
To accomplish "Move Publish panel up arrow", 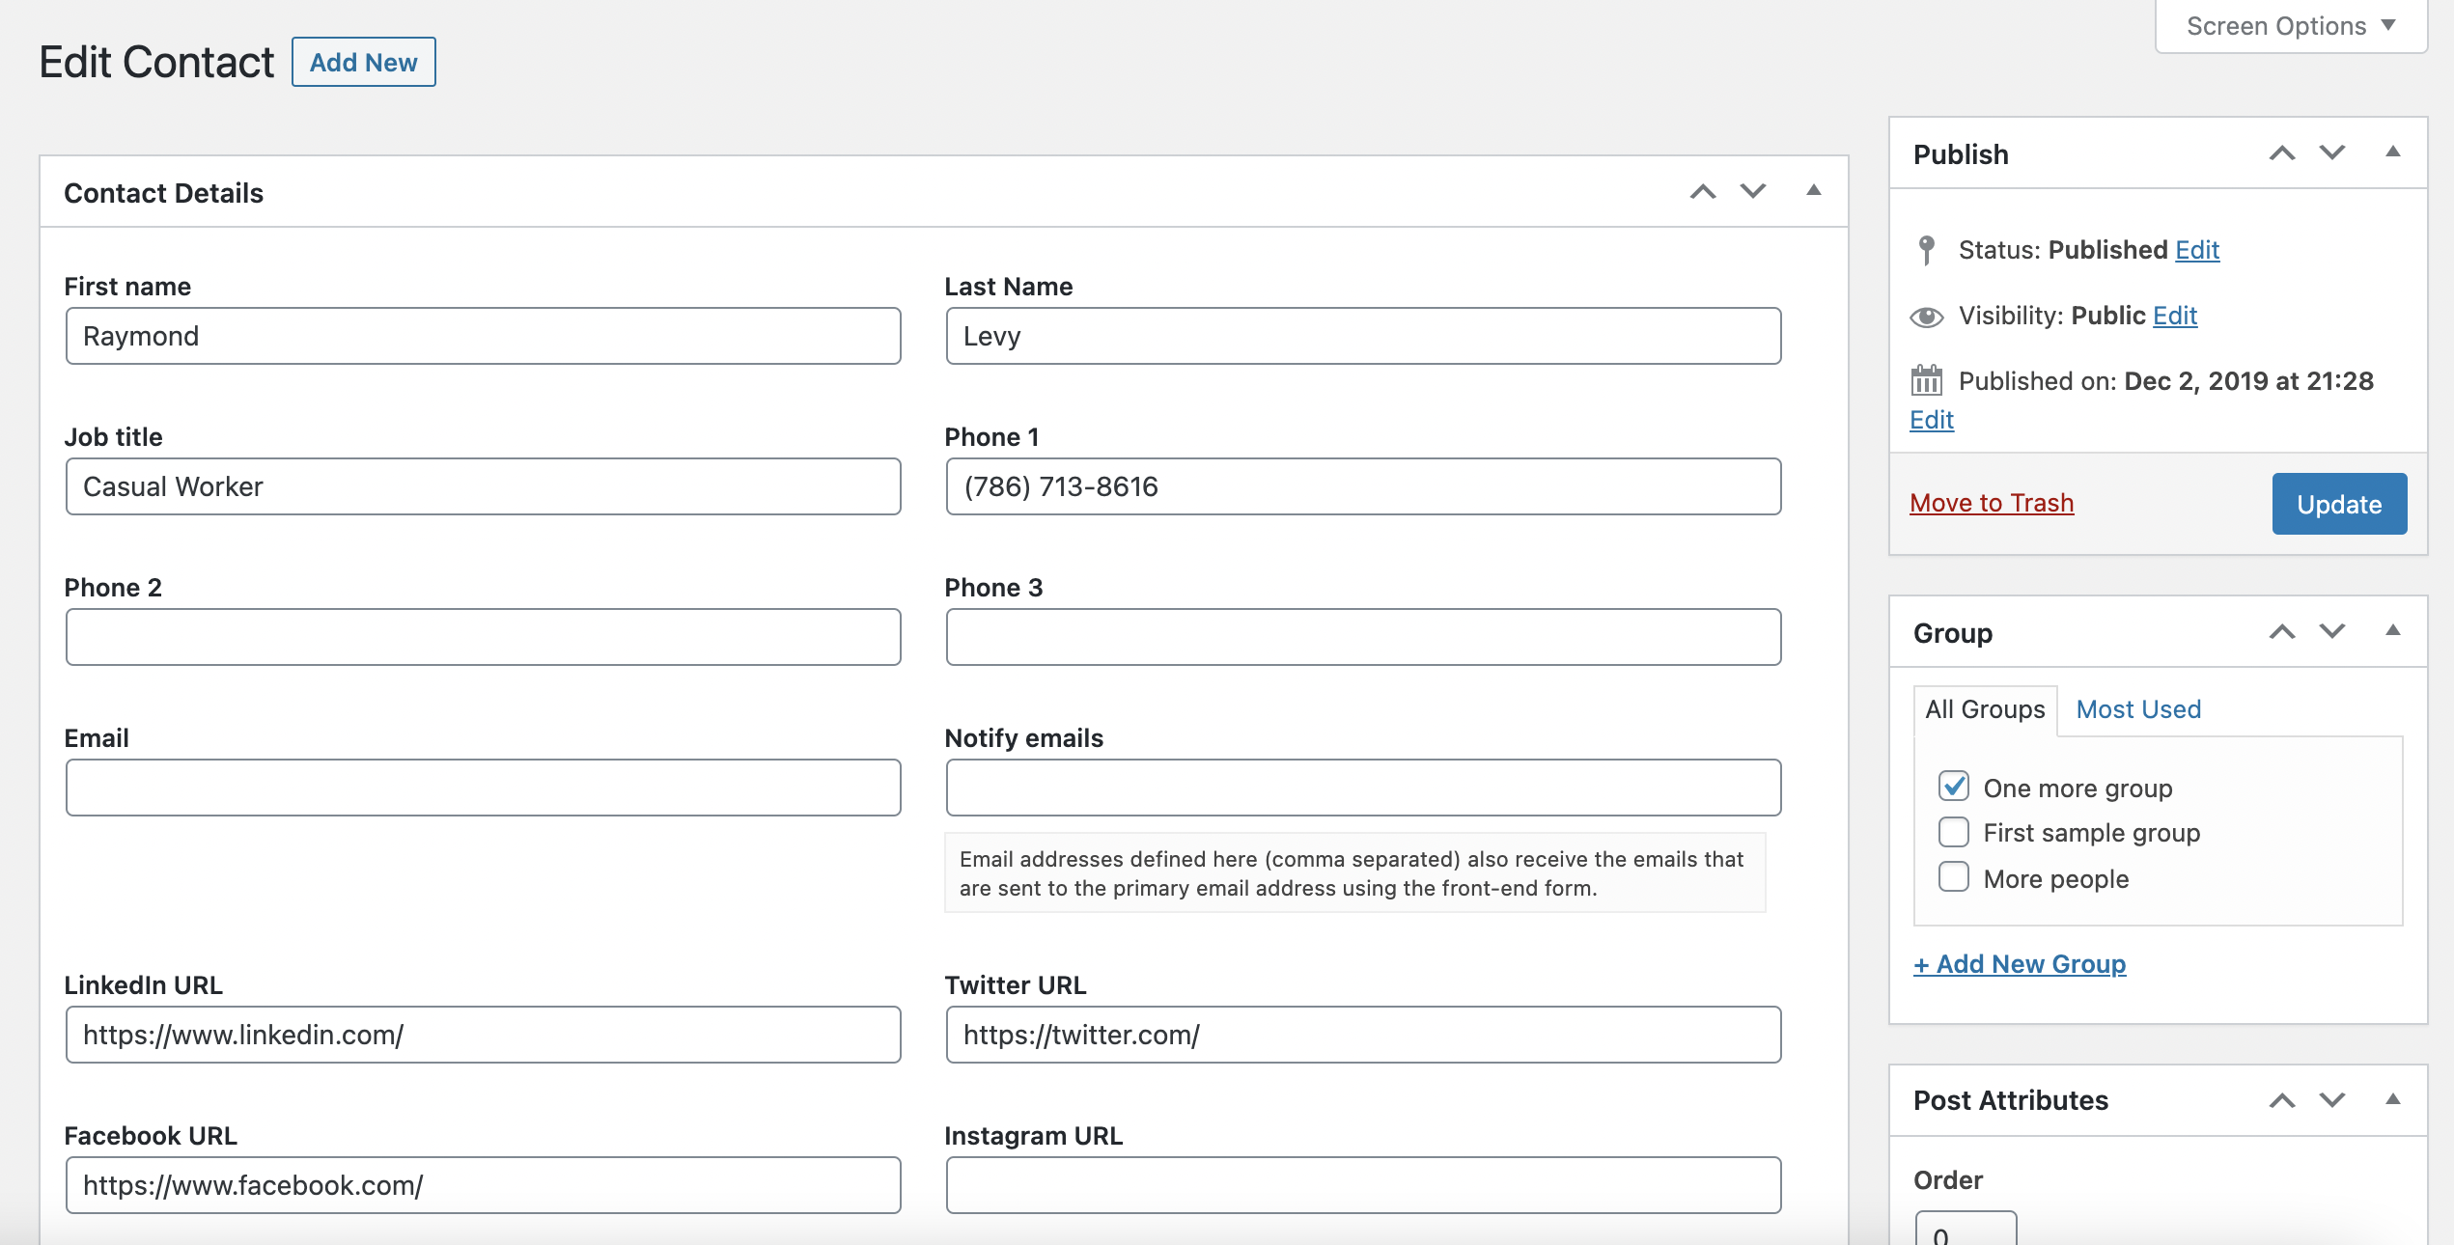I will (x=2282, y=153).
